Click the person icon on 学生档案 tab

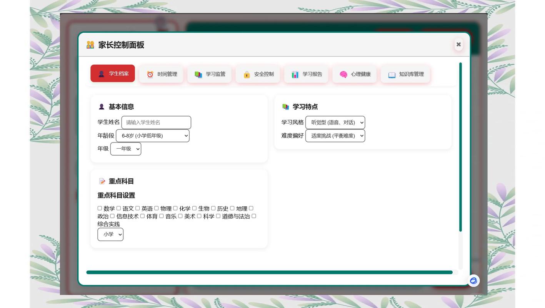point(102,74)
